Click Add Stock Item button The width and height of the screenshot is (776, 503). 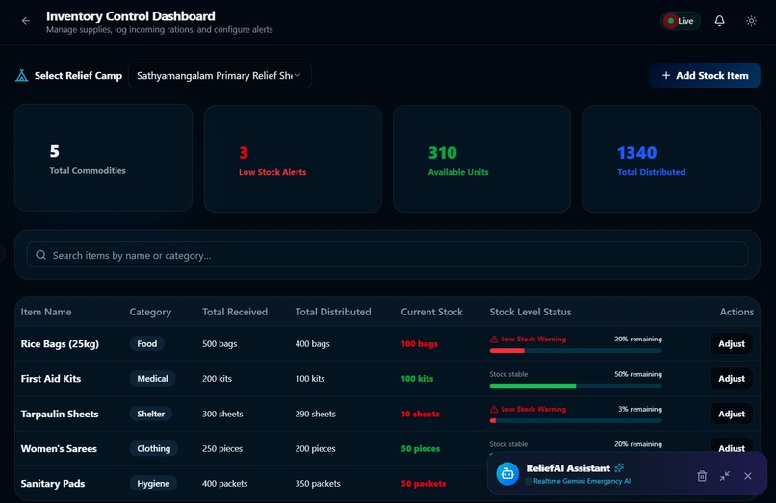click(705, 75)
